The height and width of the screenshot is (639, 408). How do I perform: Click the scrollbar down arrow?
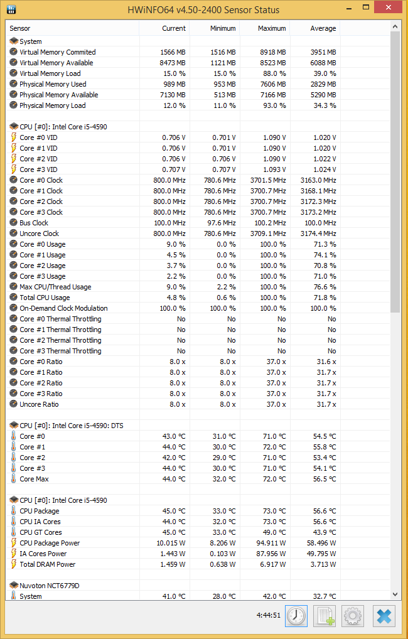pyautogui.click(x=395, y=594)
